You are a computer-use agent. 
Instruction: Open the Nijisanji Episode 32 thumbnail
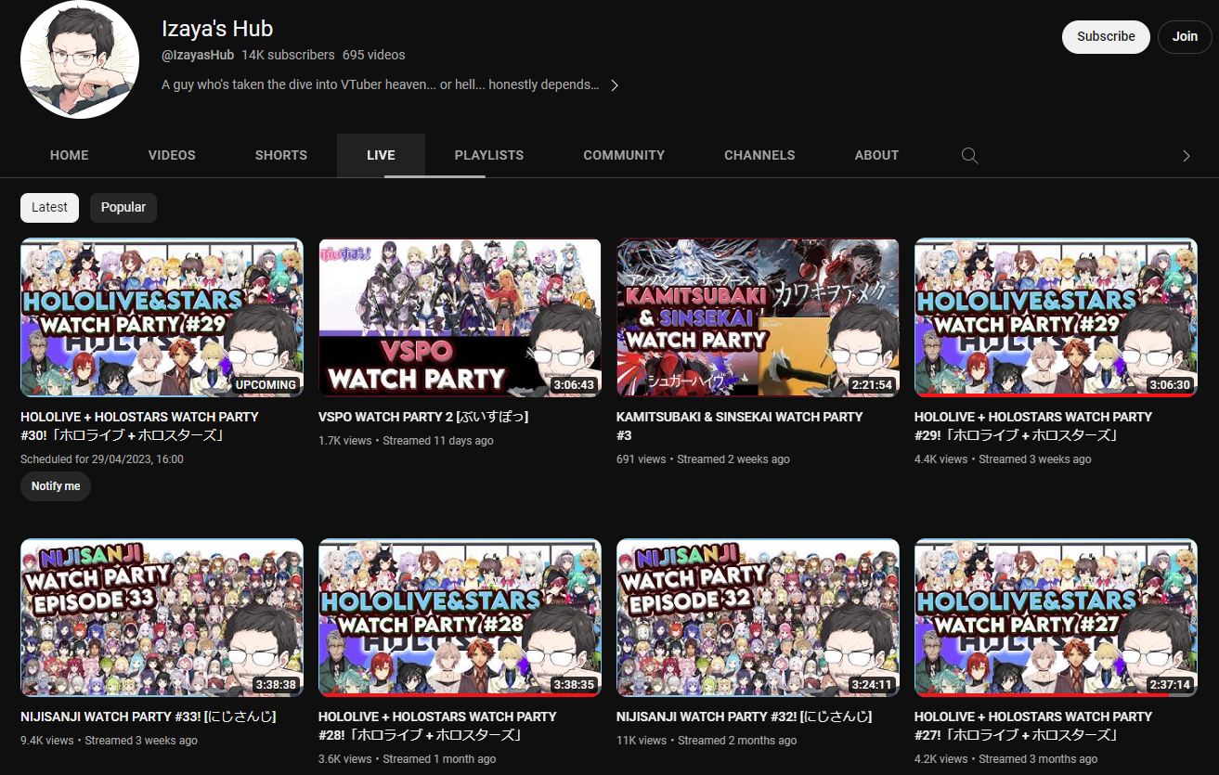coord(758,618)
